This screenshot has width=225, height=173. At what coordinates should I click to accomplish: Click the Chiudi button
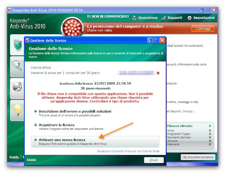click(x=154, y=160)
